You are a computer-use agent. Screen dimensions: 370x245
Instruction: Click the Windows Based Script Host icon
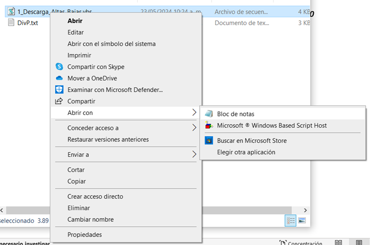(209, 126)
